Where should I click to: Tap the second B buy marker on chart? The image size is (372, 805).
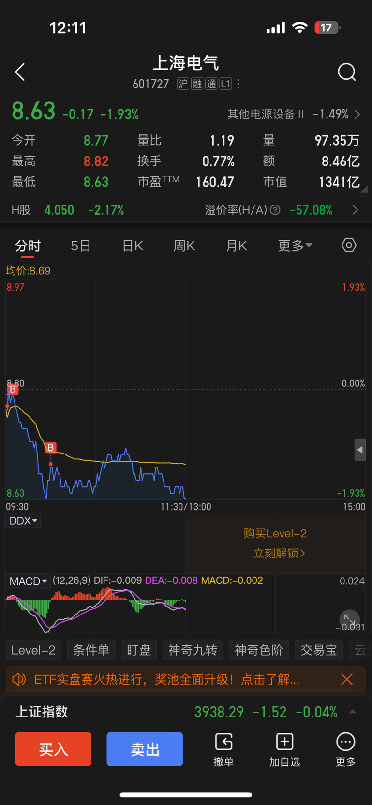tap(51, 447)
